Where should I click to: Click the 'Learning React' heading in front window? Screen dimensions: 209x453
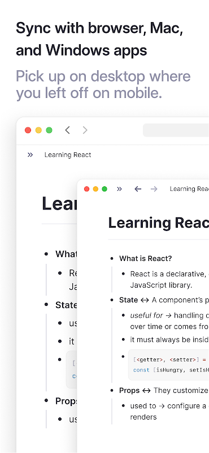[159, 223]
